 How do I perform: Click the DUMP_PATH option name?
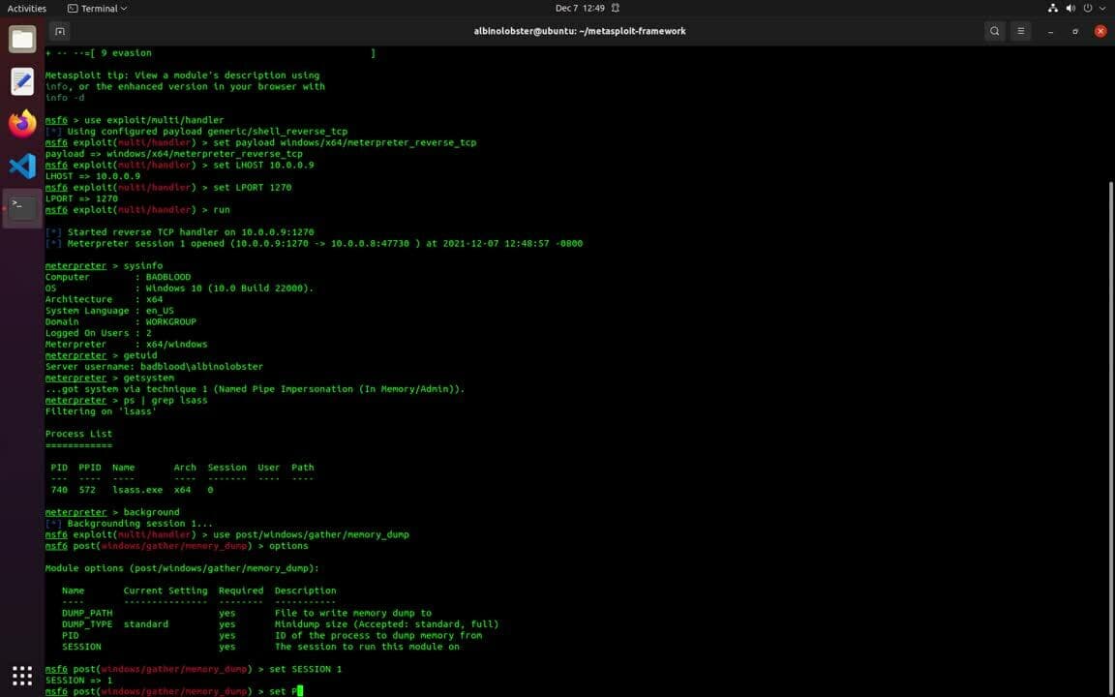click(x=87, y=613)
